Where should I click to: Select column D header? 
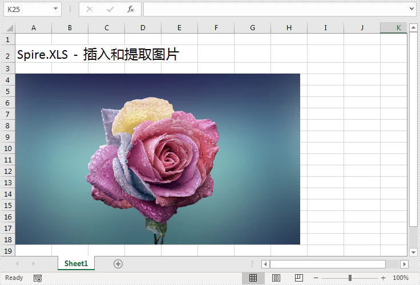pos(143,27)
